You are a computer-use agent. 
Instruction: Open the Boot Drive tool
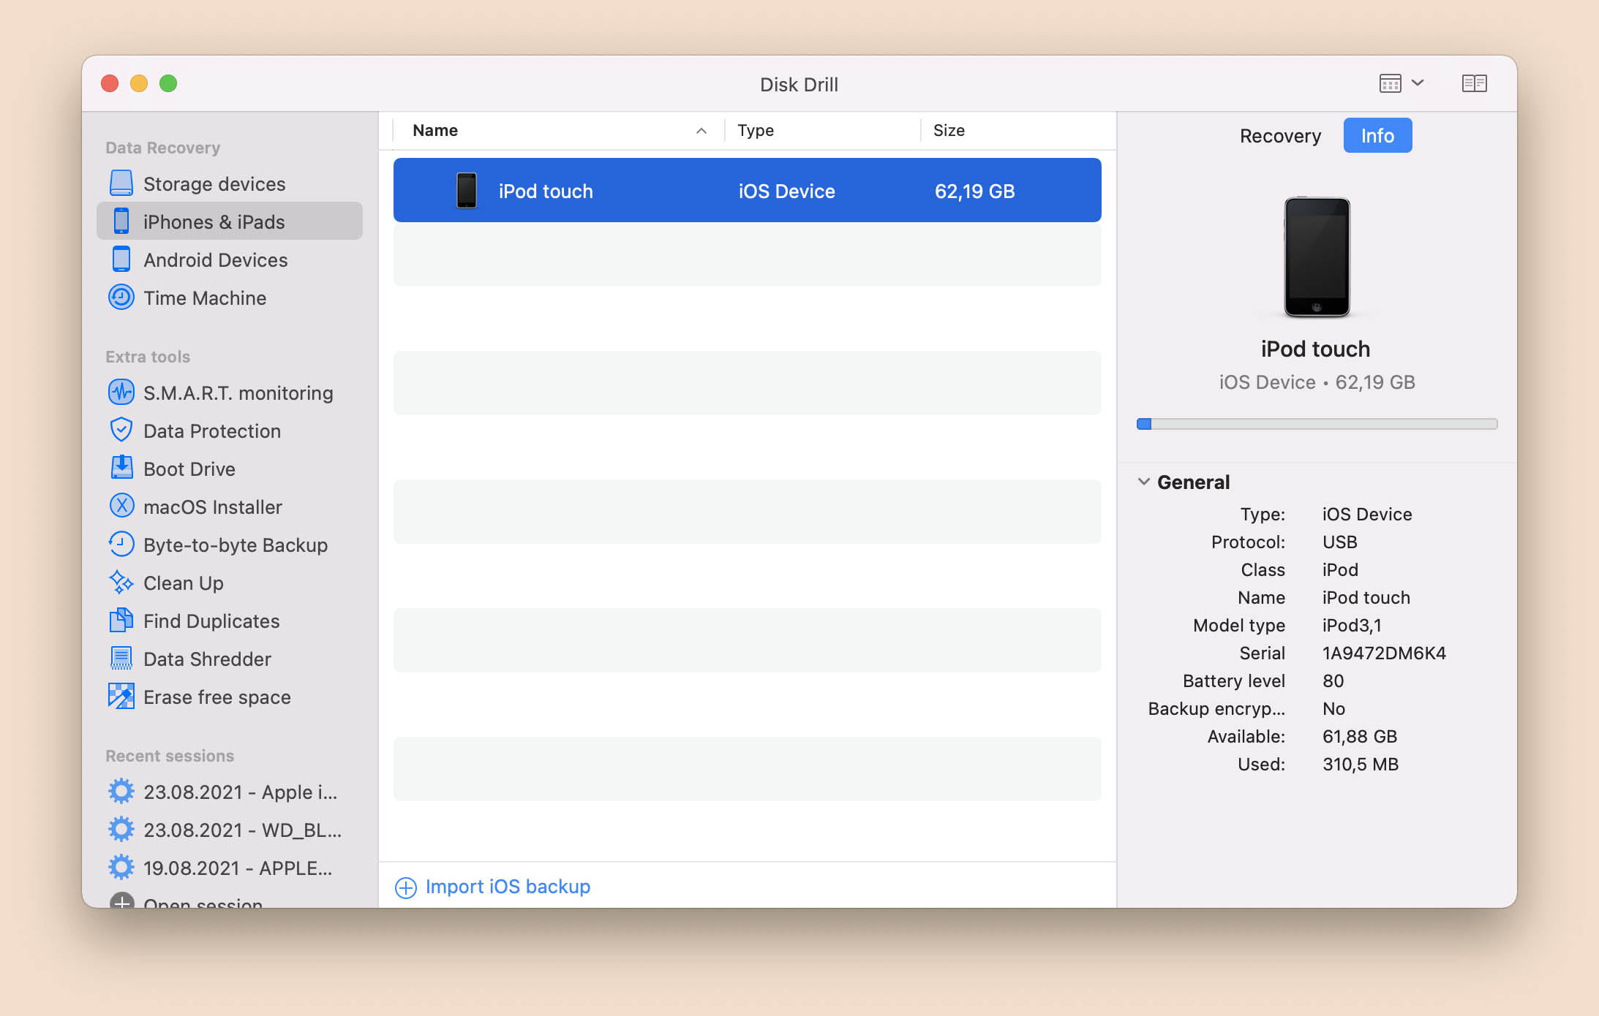tap(230, 469)
